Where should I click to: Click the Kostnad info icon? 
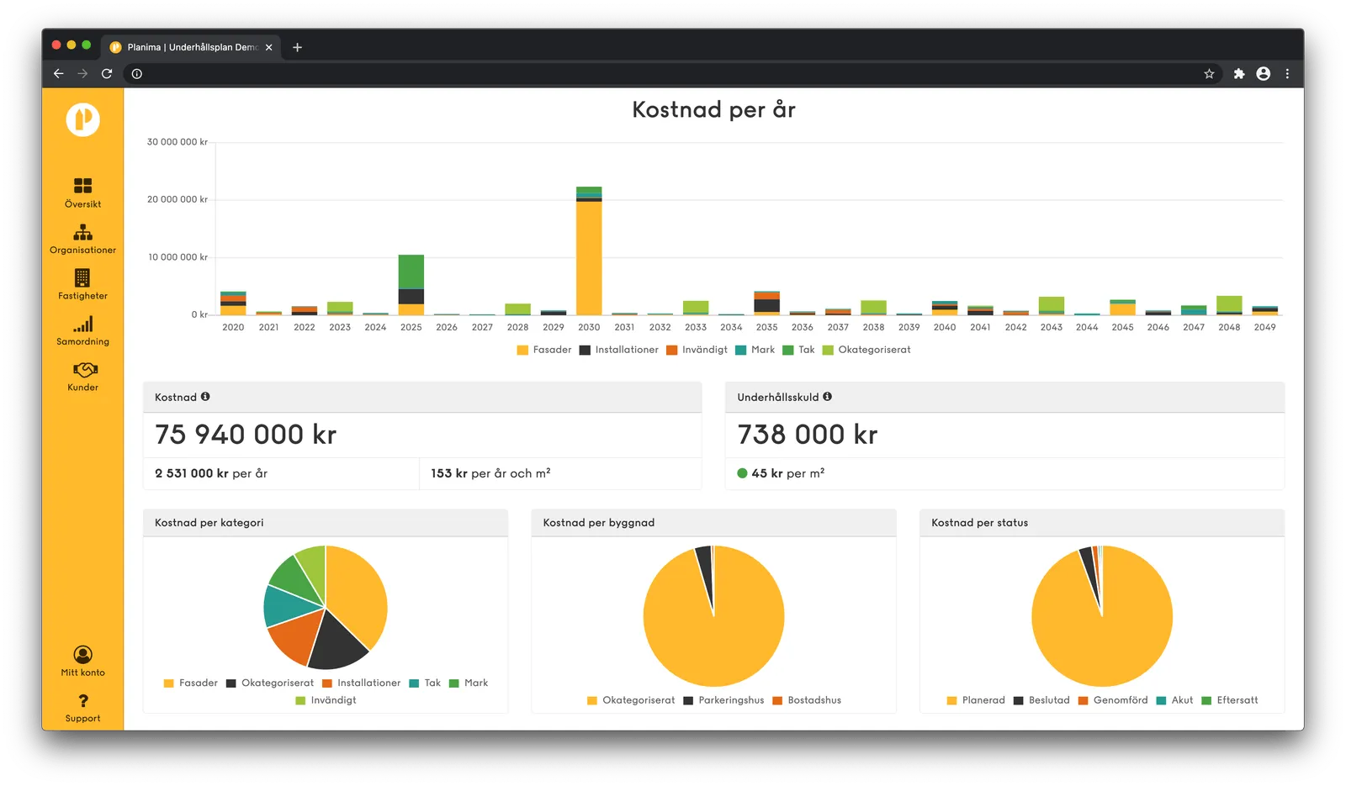point(205,397)
